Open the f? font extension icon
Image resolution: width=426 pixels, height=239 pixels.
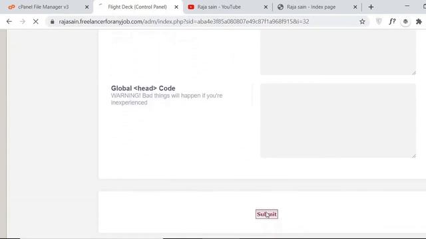coord(392,21)
